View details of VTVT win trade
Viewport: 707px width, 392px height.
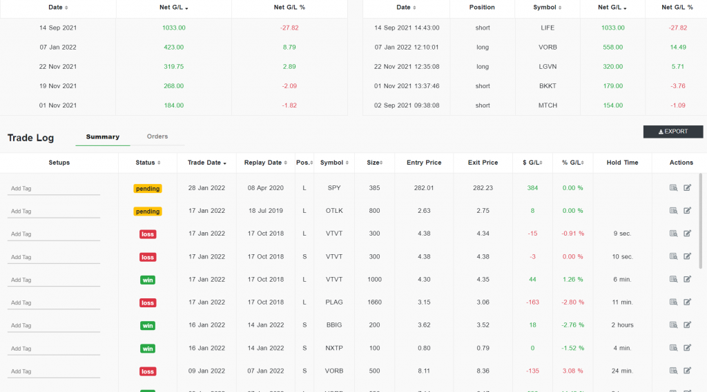click(673, 280)
